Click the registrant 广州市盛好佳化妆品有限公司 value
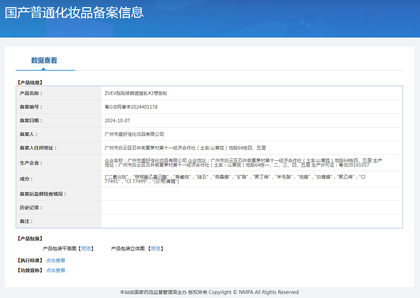Image resolution: width=420 pixels, height=298 pixels. click(134, 134)
